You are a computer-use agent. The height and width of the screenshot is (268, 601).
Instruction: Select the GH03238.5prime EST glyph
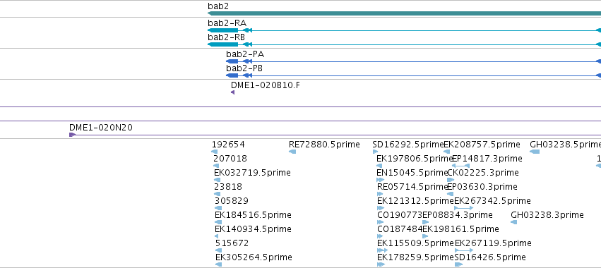pyautogui.click(x=535, y=152)
